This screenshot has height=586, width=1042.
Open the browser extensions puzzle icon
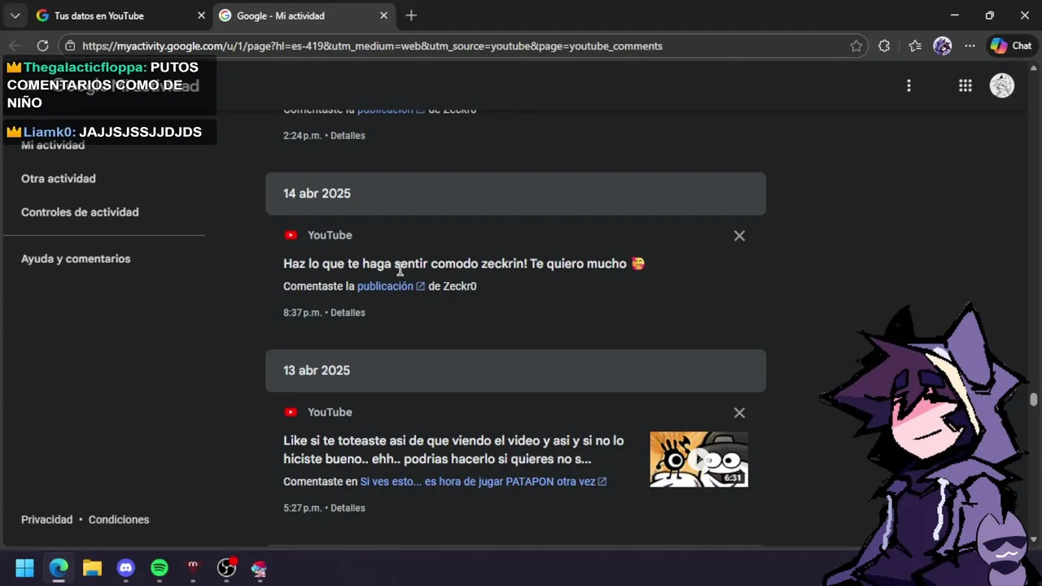884,46
